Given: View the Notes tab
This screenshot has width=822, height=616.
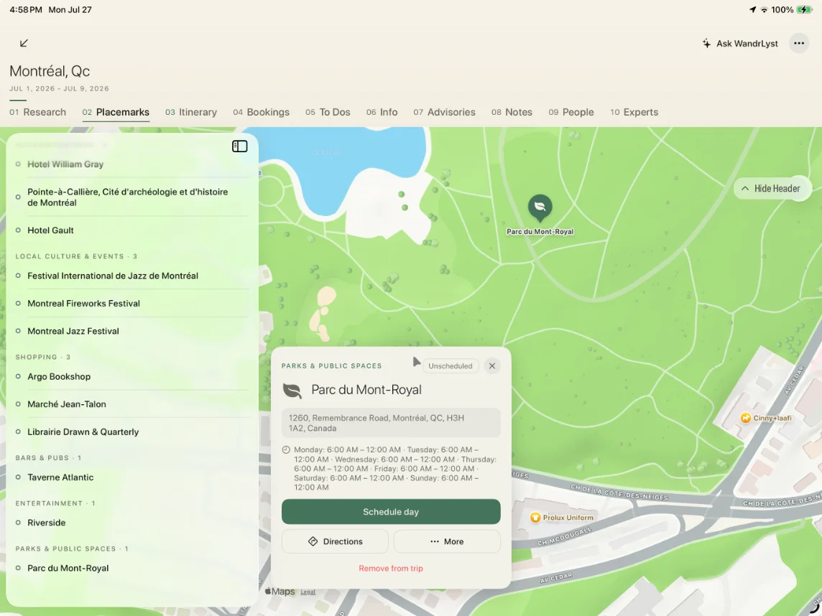Looking at the screenshot, I should pyautogui.click(x=512, y=112).
